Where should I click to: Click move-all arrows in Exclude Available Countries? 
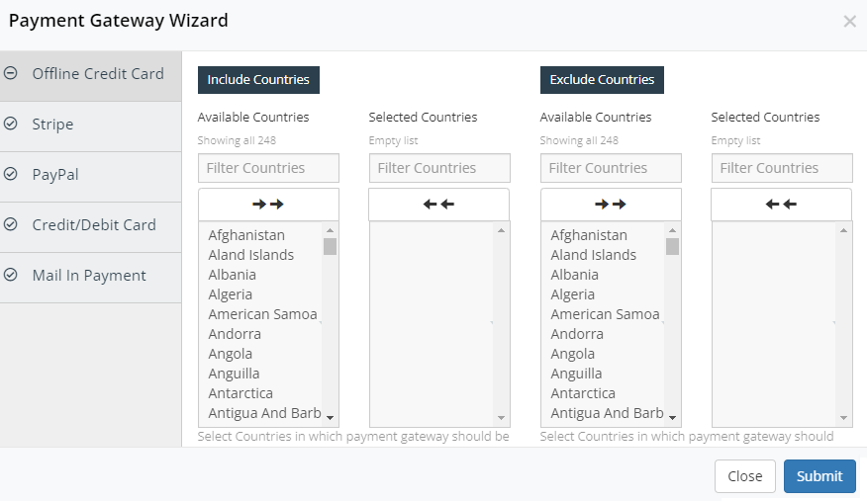tap(611, 205)
